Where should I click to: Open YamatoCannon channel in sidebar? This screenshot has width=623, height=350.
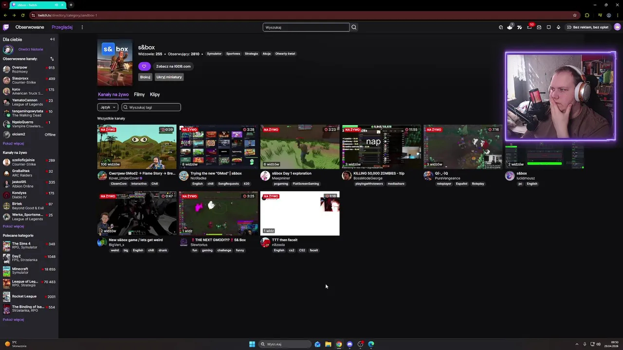(x=29, y=102)
